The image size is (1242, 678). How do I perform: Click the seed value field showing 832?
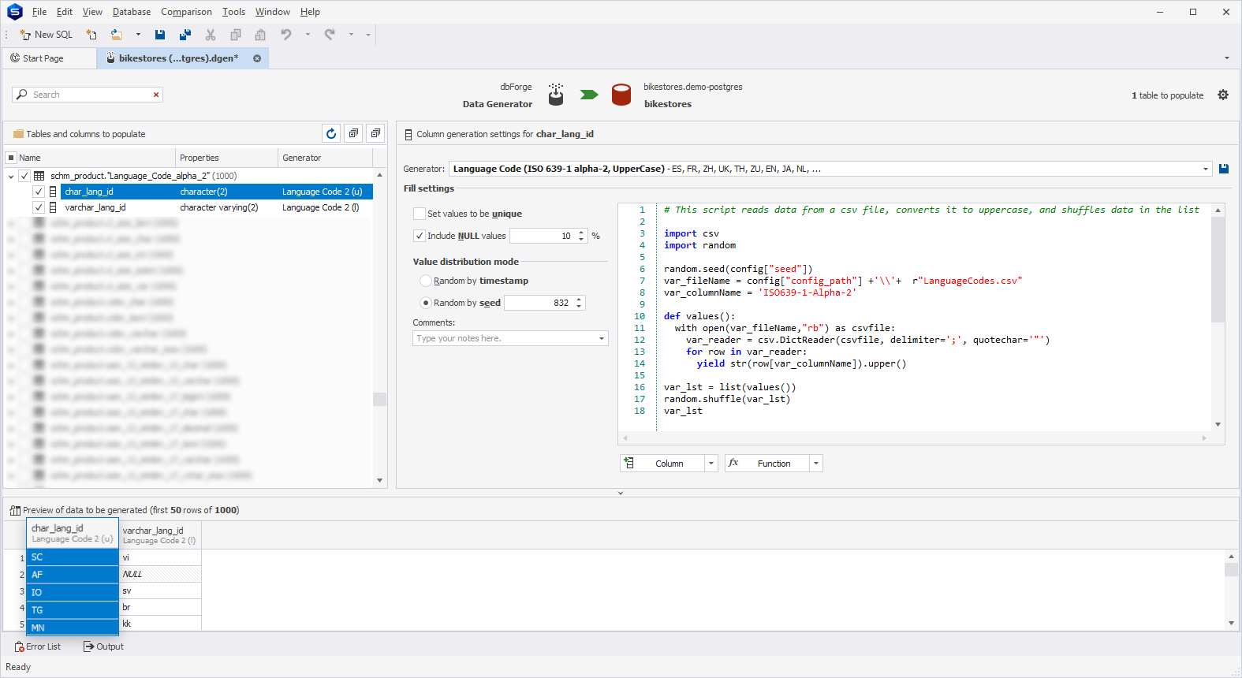coord(539,303)
